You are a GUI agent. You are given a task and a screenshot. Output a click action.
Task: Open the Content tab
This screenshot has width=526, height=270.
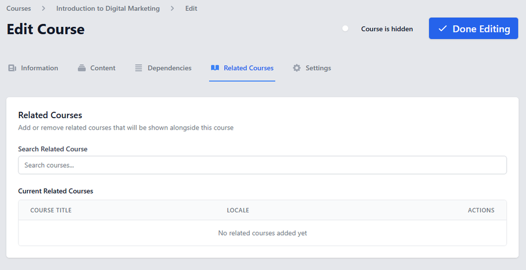click(102, 68)
